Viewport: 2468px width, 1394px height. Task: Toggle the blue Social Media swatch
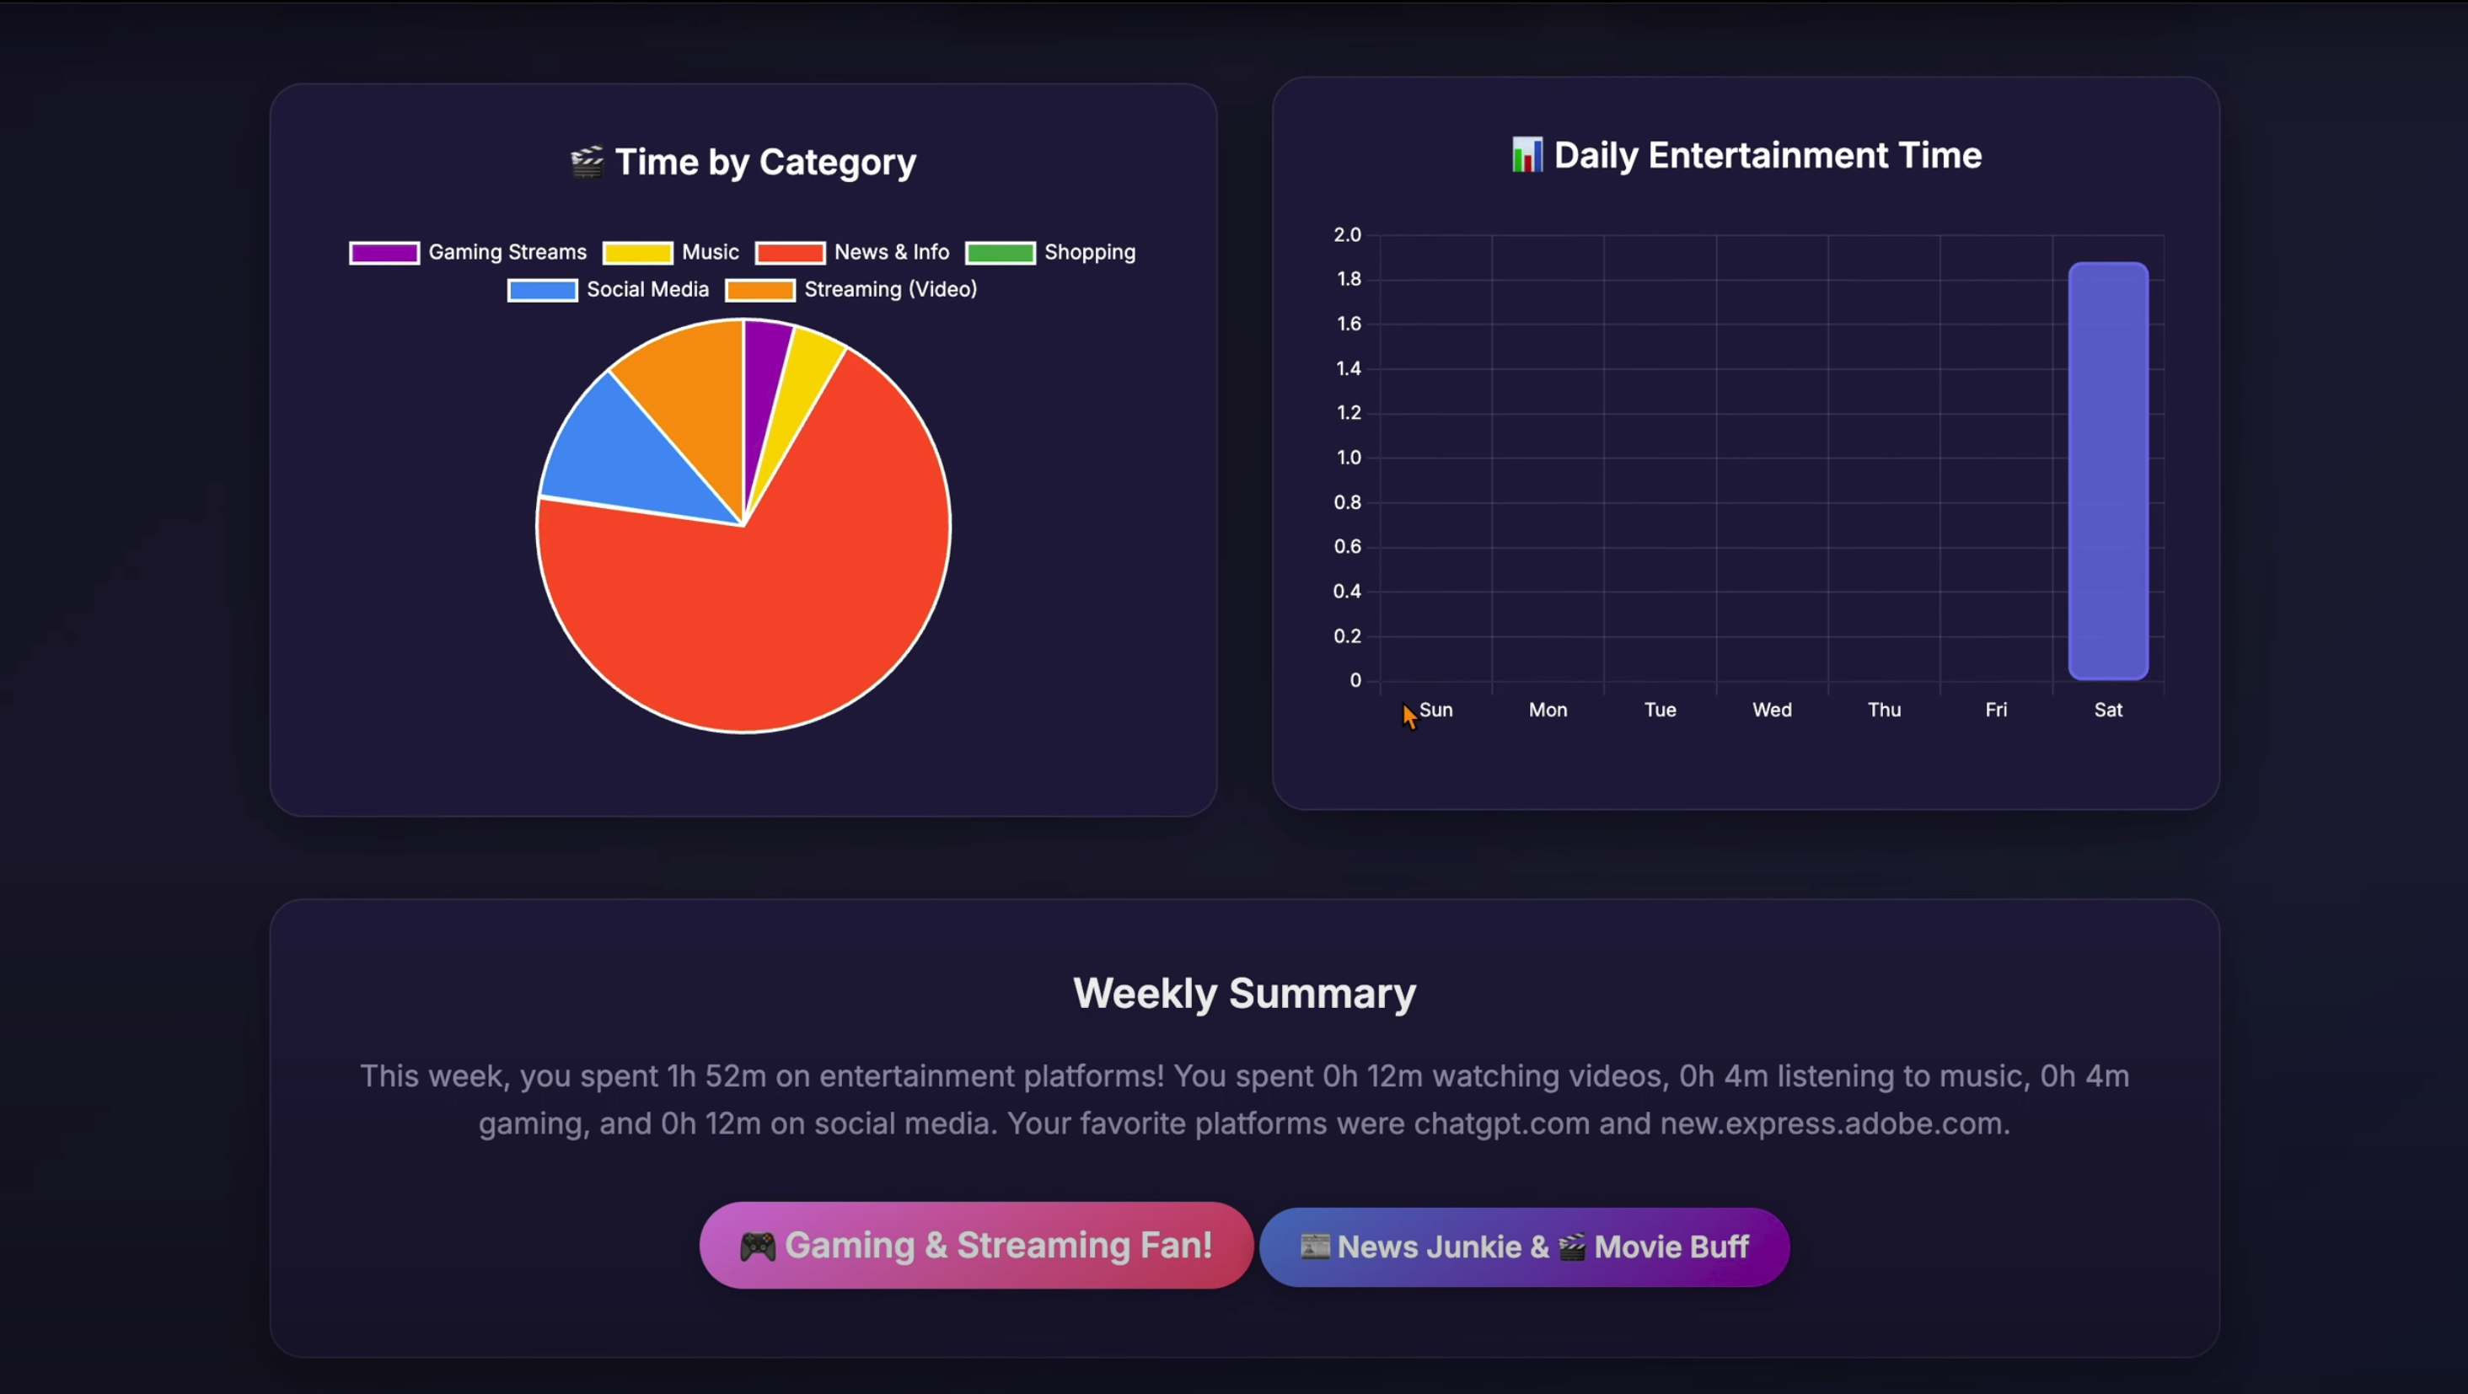[542, 290]
